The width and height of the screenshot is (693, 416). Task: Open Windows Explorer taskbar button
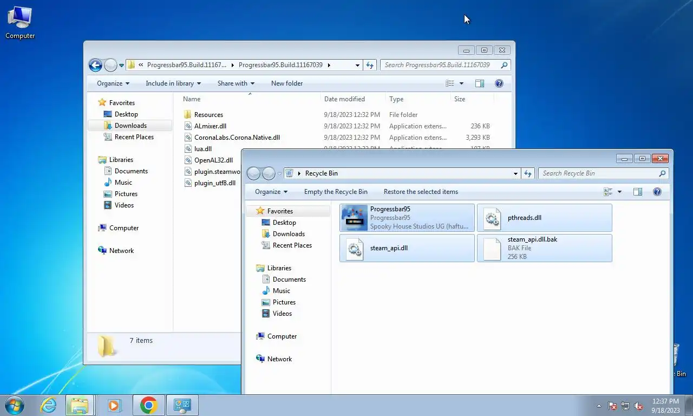[x=80, y=405]
